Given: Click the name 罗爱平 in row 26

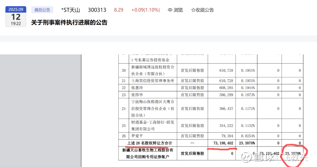Looking at the screenshot, I should [x=137, y=136].
